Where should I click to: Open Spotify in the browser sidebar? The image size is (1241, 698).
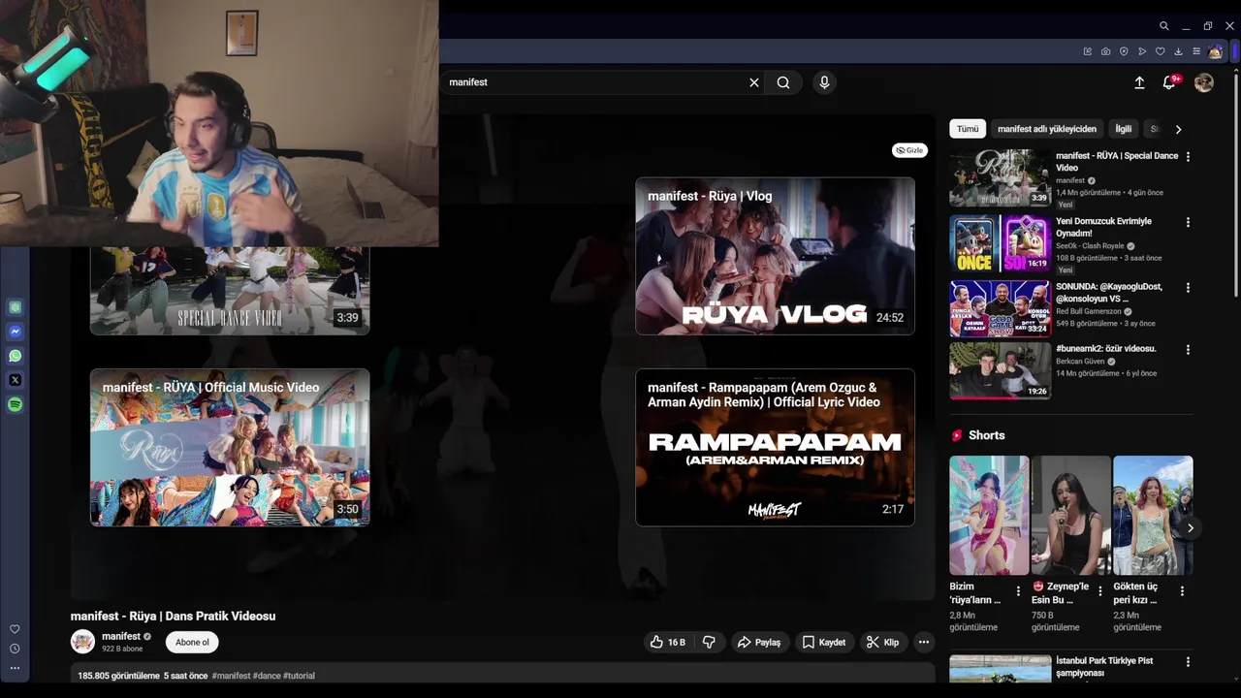coord(15,404)
